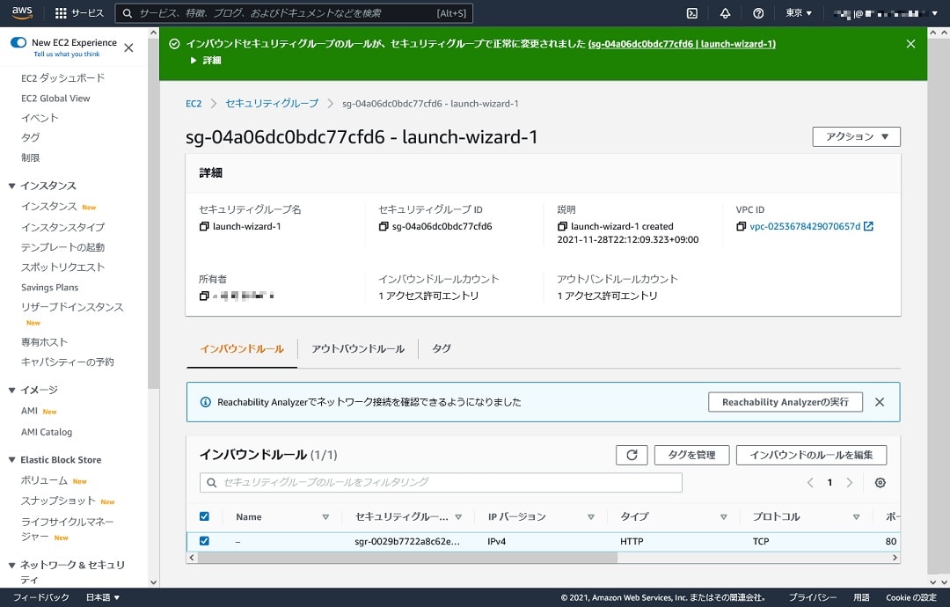The image size is (950, 607).
Task: Switch to the アウトバウンドルール tab
Action: [357, 349]
